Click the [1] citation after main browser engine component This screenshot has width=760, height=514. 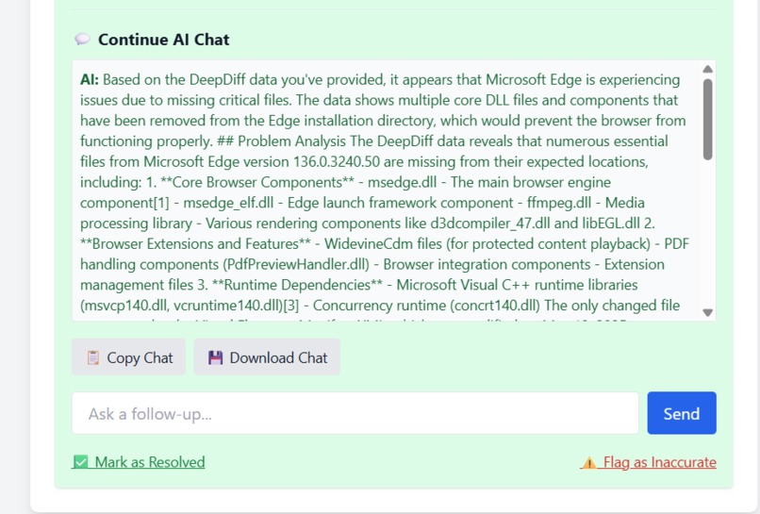coord(161,203)
